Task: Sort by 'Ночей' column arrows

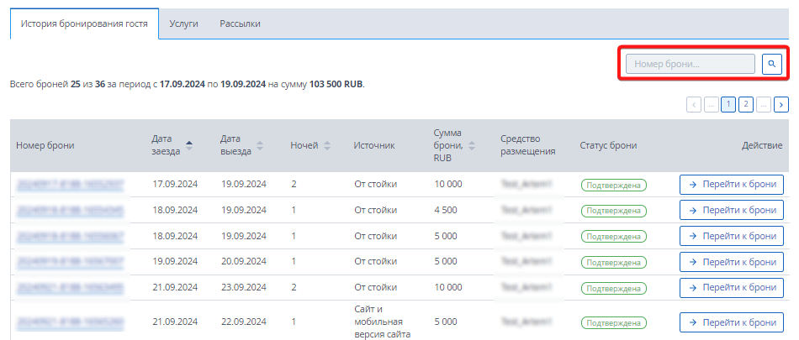Action: click(327, 145)
